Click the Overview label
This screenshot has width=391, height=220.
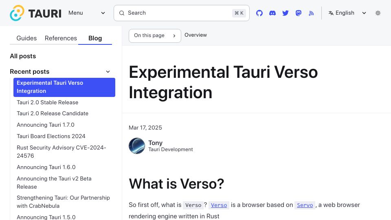[195, 35]
